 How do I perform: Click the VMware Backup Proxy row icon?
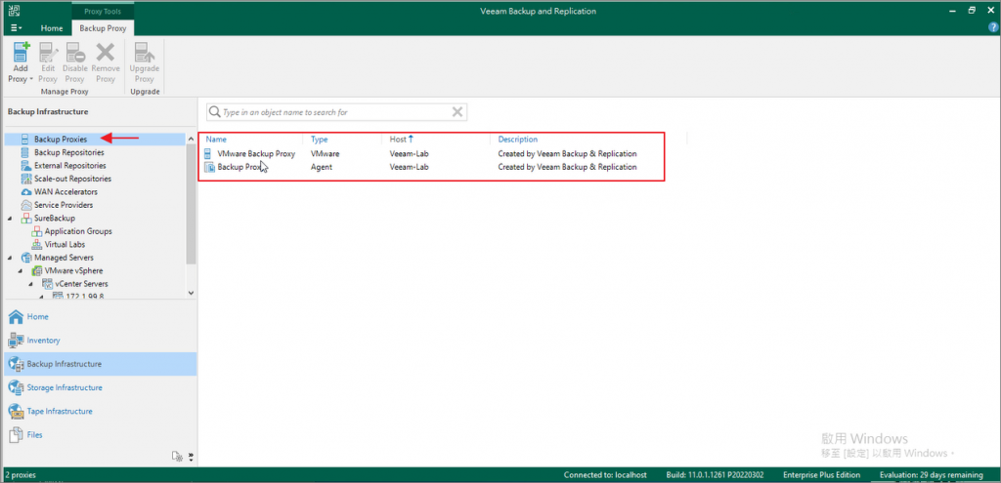pyautogui.click(x=208, y=153)
